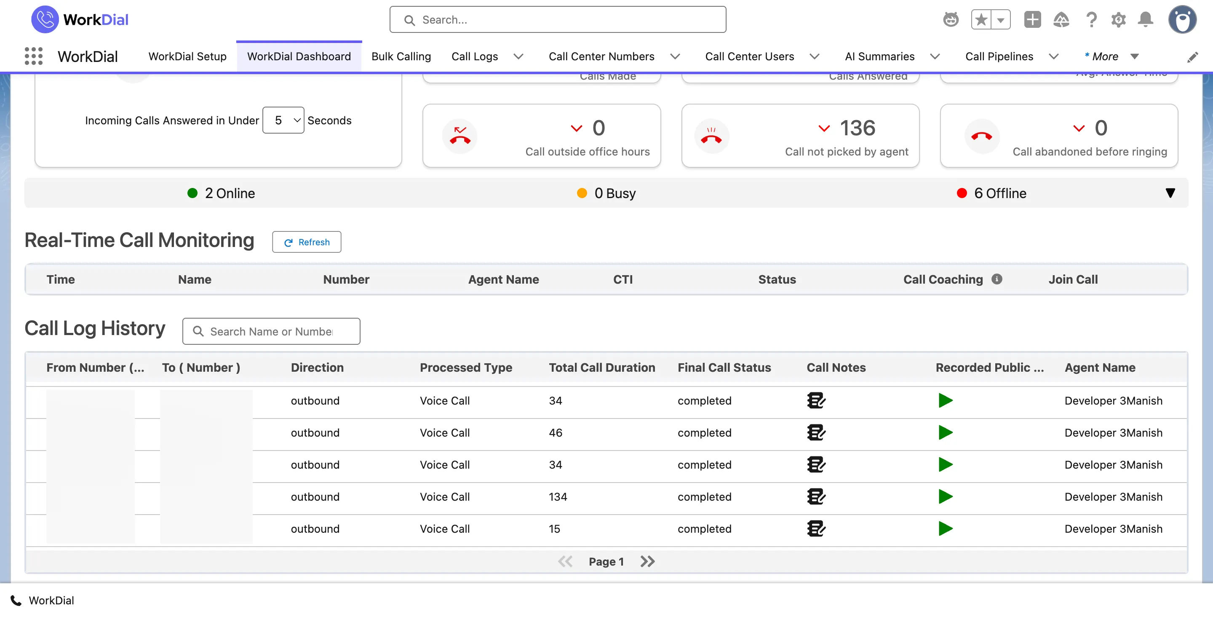The height and width of the screenshot is (617, 1213).
Task: Refresh Real-Time Call Monitoring
Action: click(307, 242)
